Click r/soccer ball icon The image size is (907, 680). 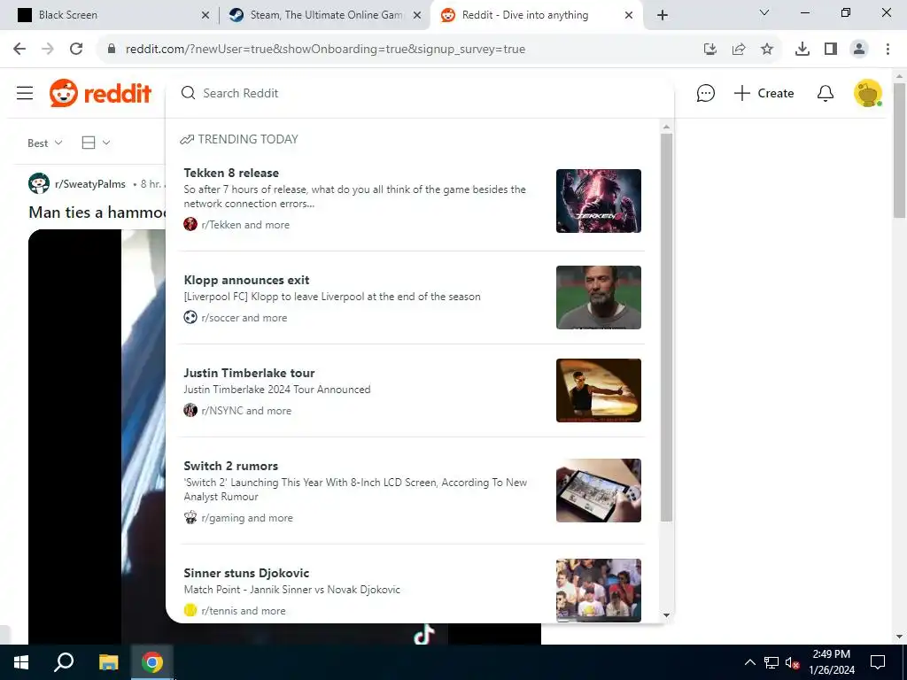tap(190, 318)
